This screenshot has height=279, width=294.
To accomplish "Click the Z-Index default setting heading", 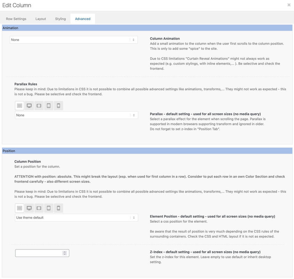I will point(205,252).
